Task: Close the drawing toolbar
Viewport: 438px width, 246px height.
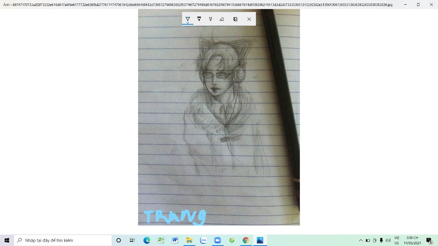Action: tap(249, 19)
